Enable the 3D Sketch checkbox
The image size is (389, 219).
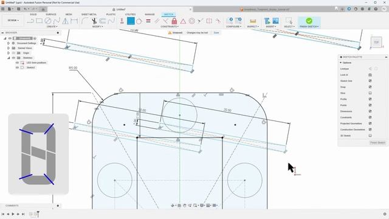[x=370, y=136]
